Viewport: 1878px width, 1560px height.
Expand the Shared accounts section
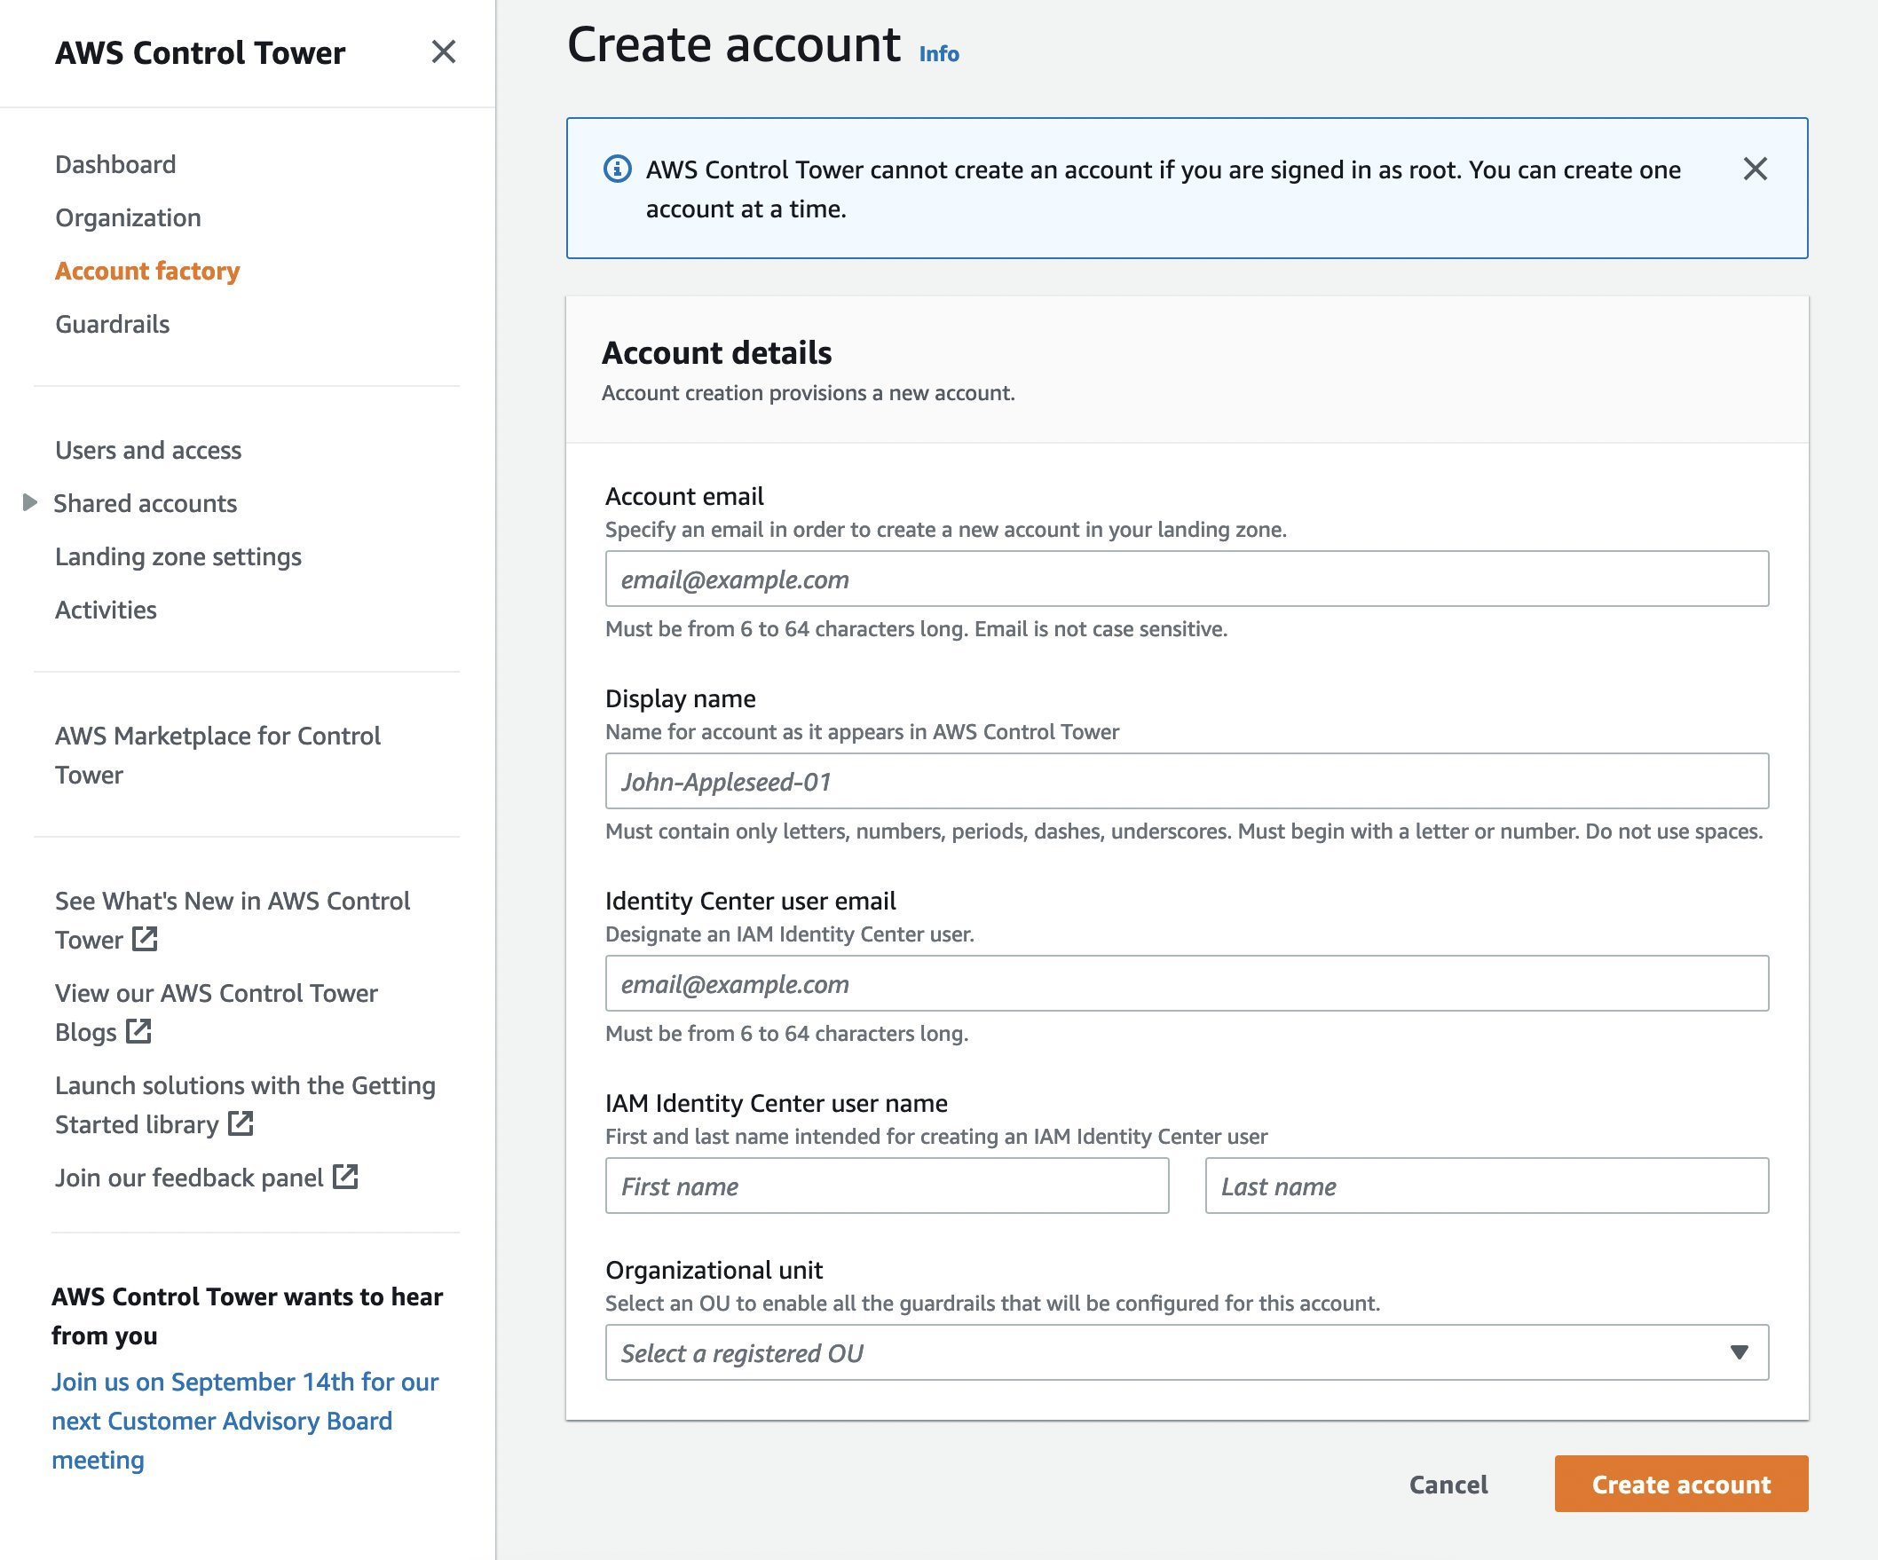pyautogui.click(x=29, y=502)
